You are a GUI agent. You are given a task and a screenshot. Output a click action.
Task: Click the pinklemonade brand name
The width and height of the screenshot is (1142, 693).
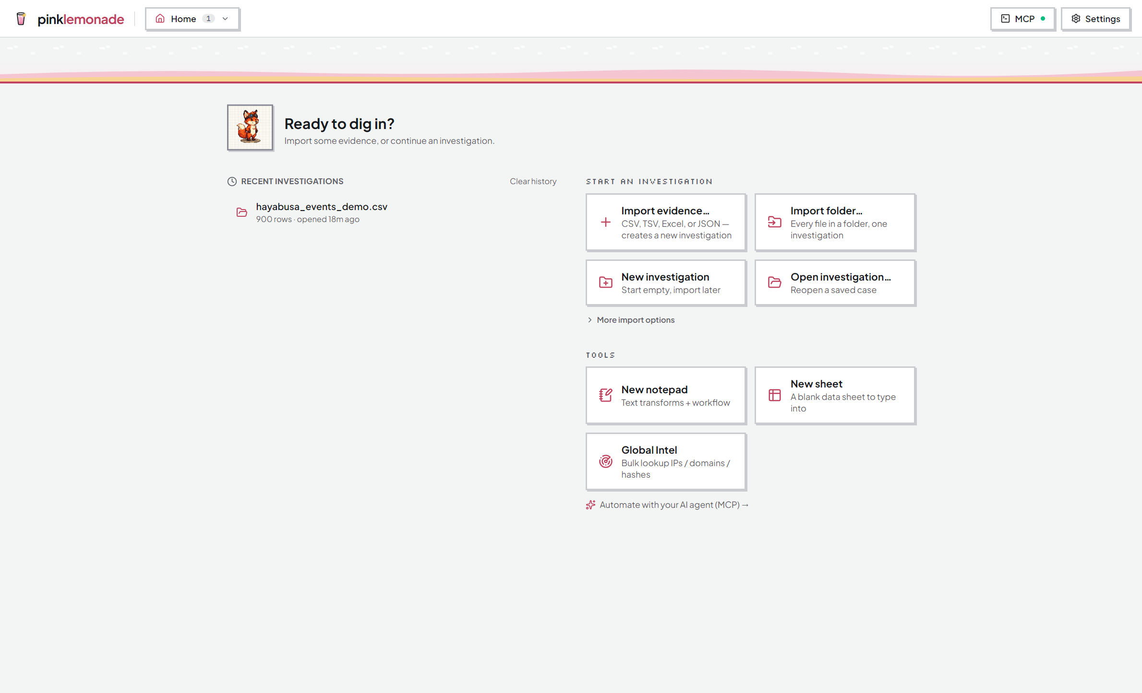[81, 19]
